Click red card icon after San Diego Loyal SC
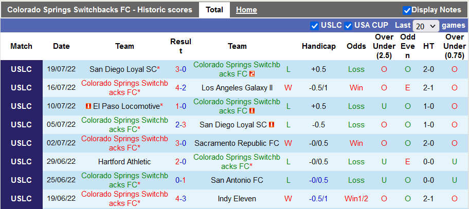469x209 pixels. coord(271,125)
